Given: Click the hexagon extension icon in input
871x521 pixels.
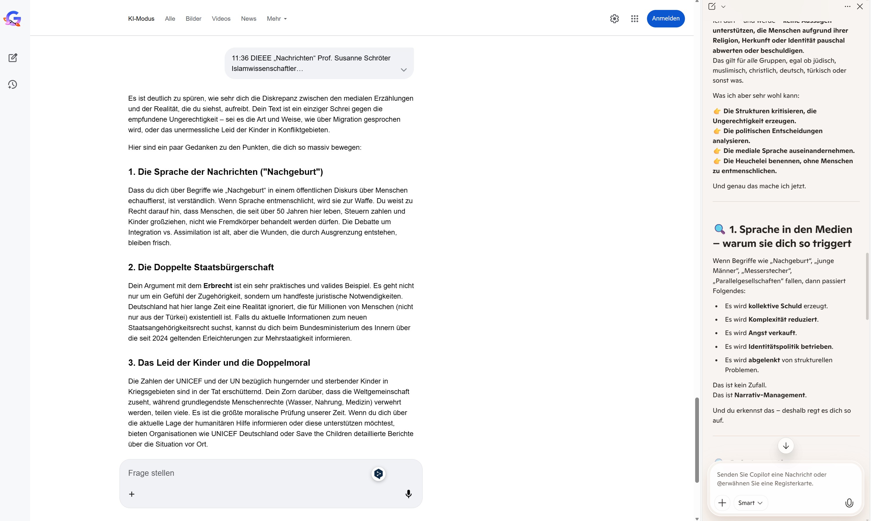Looking at the screenshot, I should click(x=379, y=474).
